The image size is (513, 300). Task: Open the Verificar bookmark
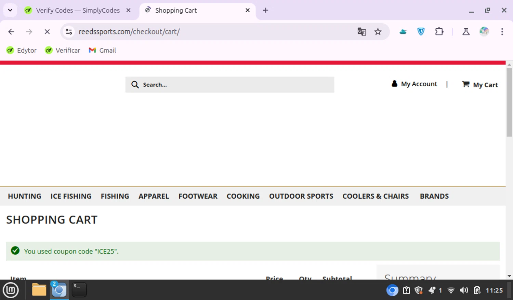63,51
